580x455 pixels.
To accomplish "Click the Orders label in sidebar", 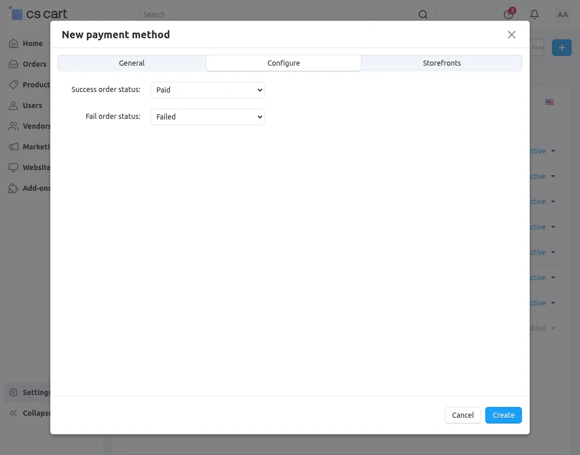I will coord(34,64).
